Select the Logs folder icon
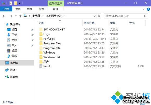This screenshot has height=105, width=151. point(41,34)
